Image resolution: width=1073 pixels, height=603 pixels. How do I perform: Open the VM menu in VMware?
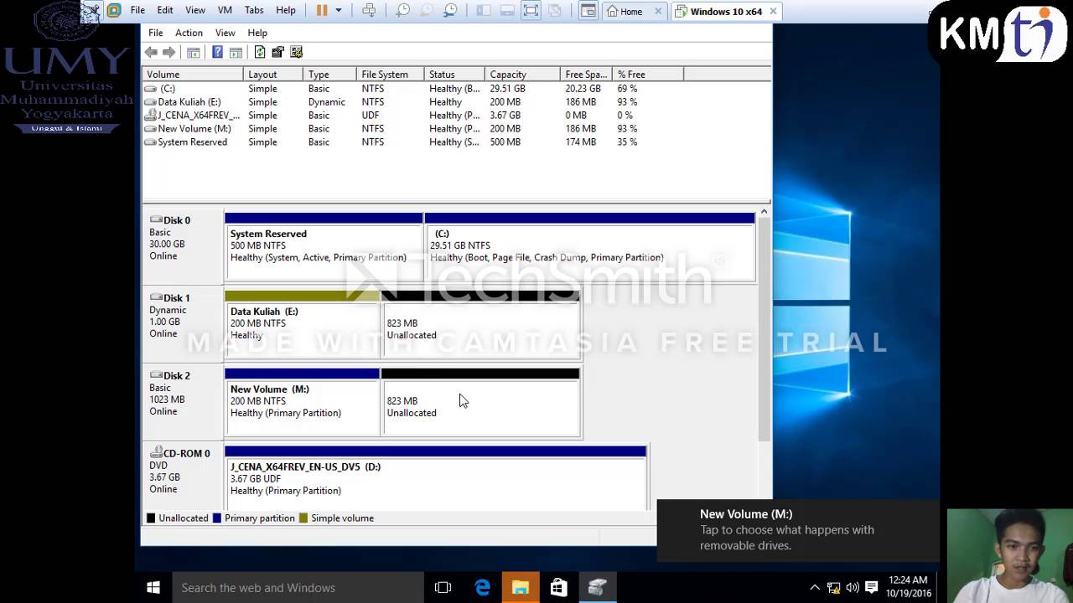225,10
